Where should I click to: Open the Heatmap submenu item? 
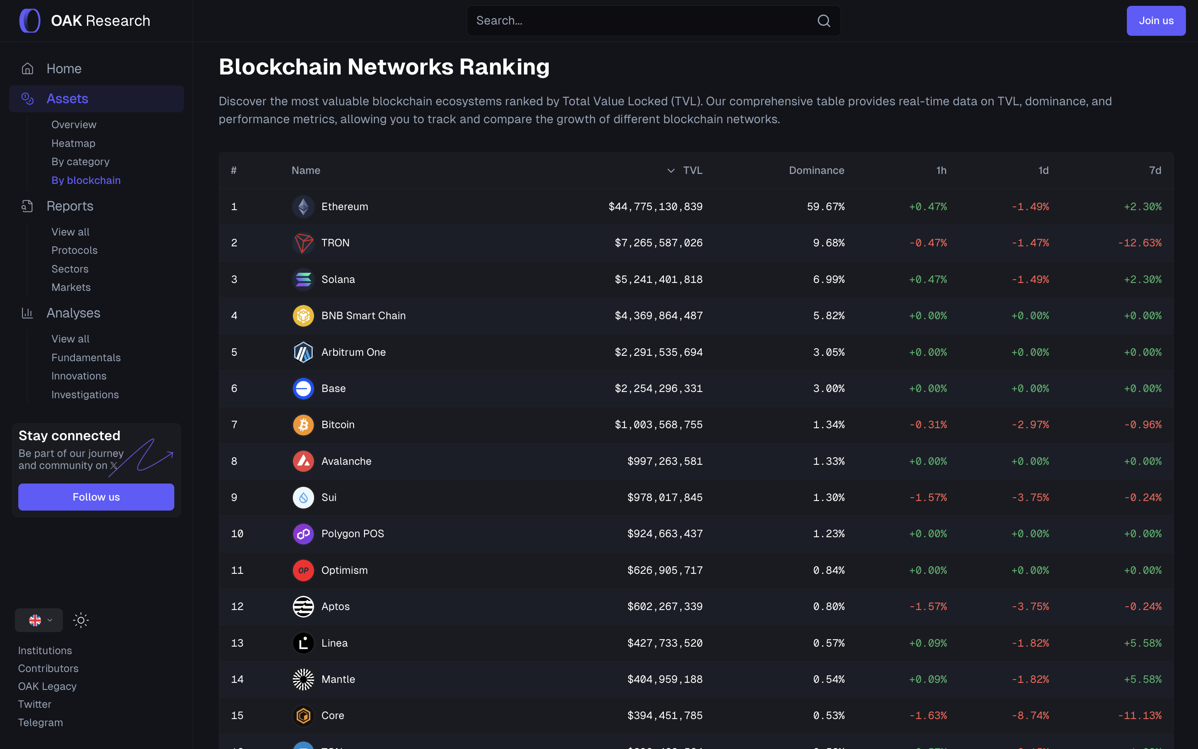(73, 143)
